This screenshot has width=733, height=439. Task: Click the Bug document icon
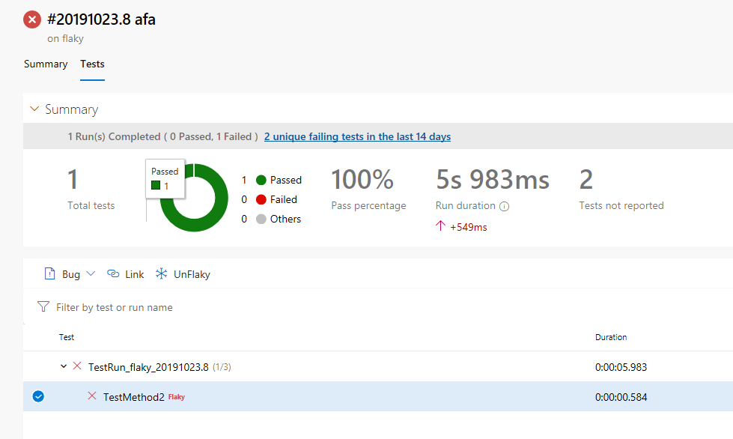pyautogui.click(x=49, y=273)
